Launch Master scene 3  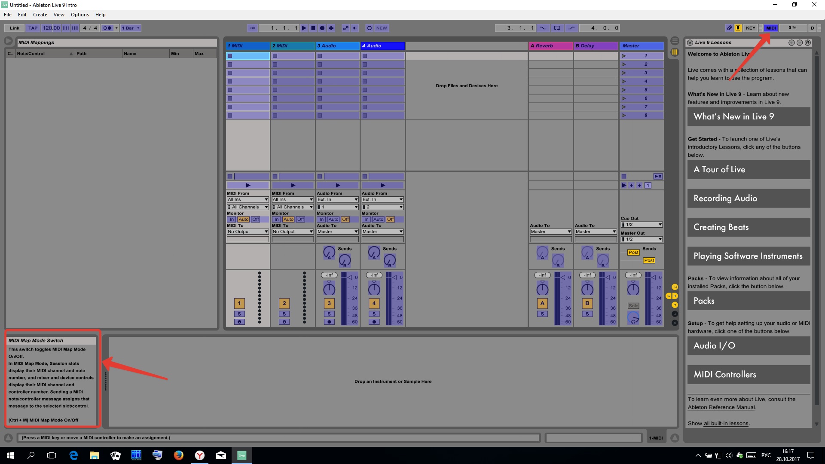[x=624, y=73]
